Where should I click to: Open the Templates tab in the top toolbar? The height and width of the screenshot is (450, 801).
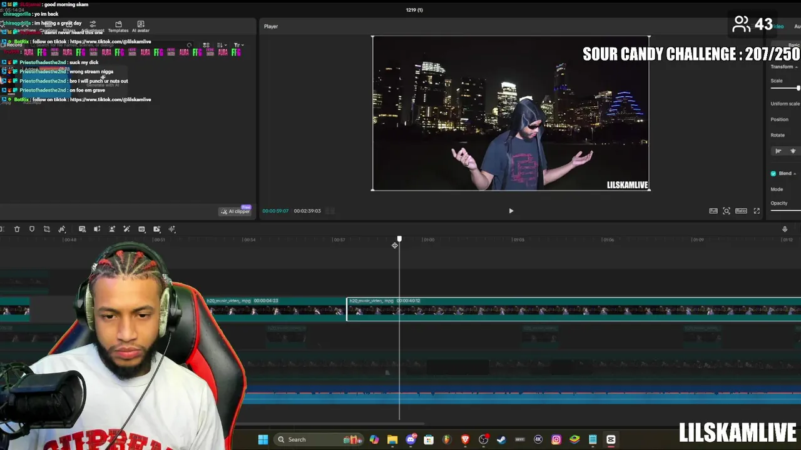tap(118, 27)
